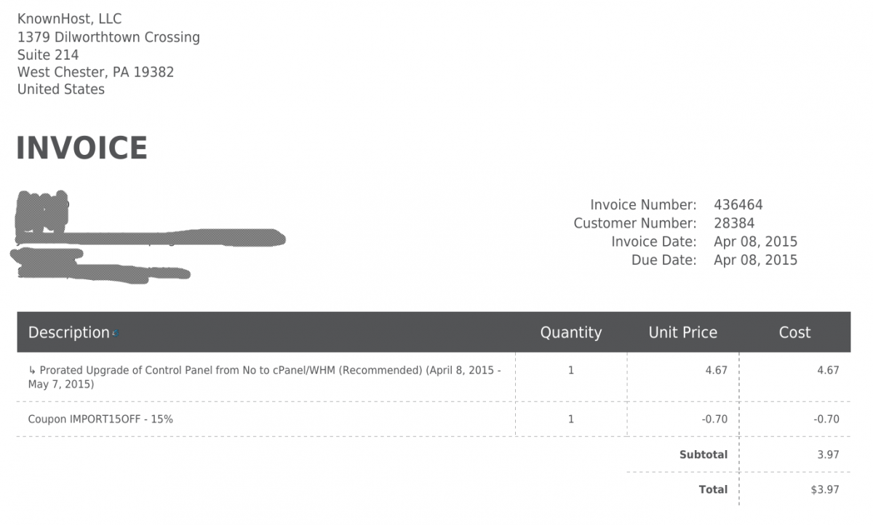Select the Quantity column header
This screenshot has height=525, width=873.
pos(571,333)
